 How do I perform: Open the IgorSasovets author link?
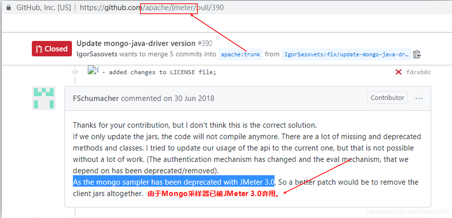click(x=97, y=54)
